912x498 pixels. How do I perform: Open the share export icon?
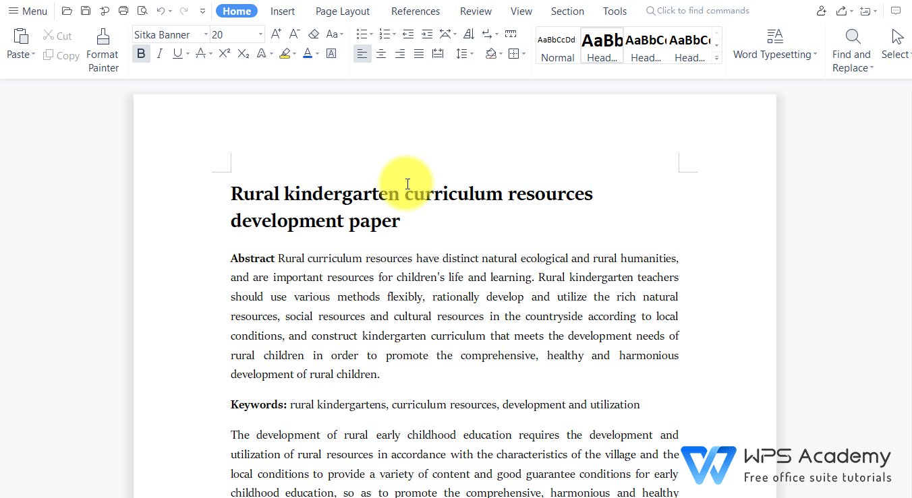click(841, 11)
